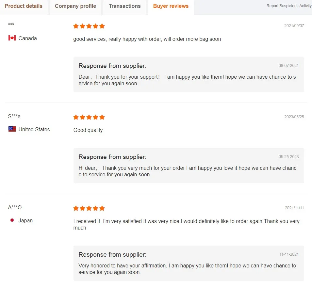Screen dimensions: 312x288
Task: Click the star rating on A***O's review
Action: tap(89, 208)
